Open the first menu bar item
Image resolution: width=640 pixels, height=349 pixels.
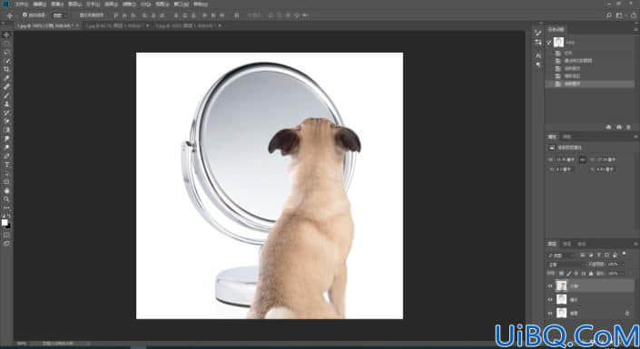[21, 4]
